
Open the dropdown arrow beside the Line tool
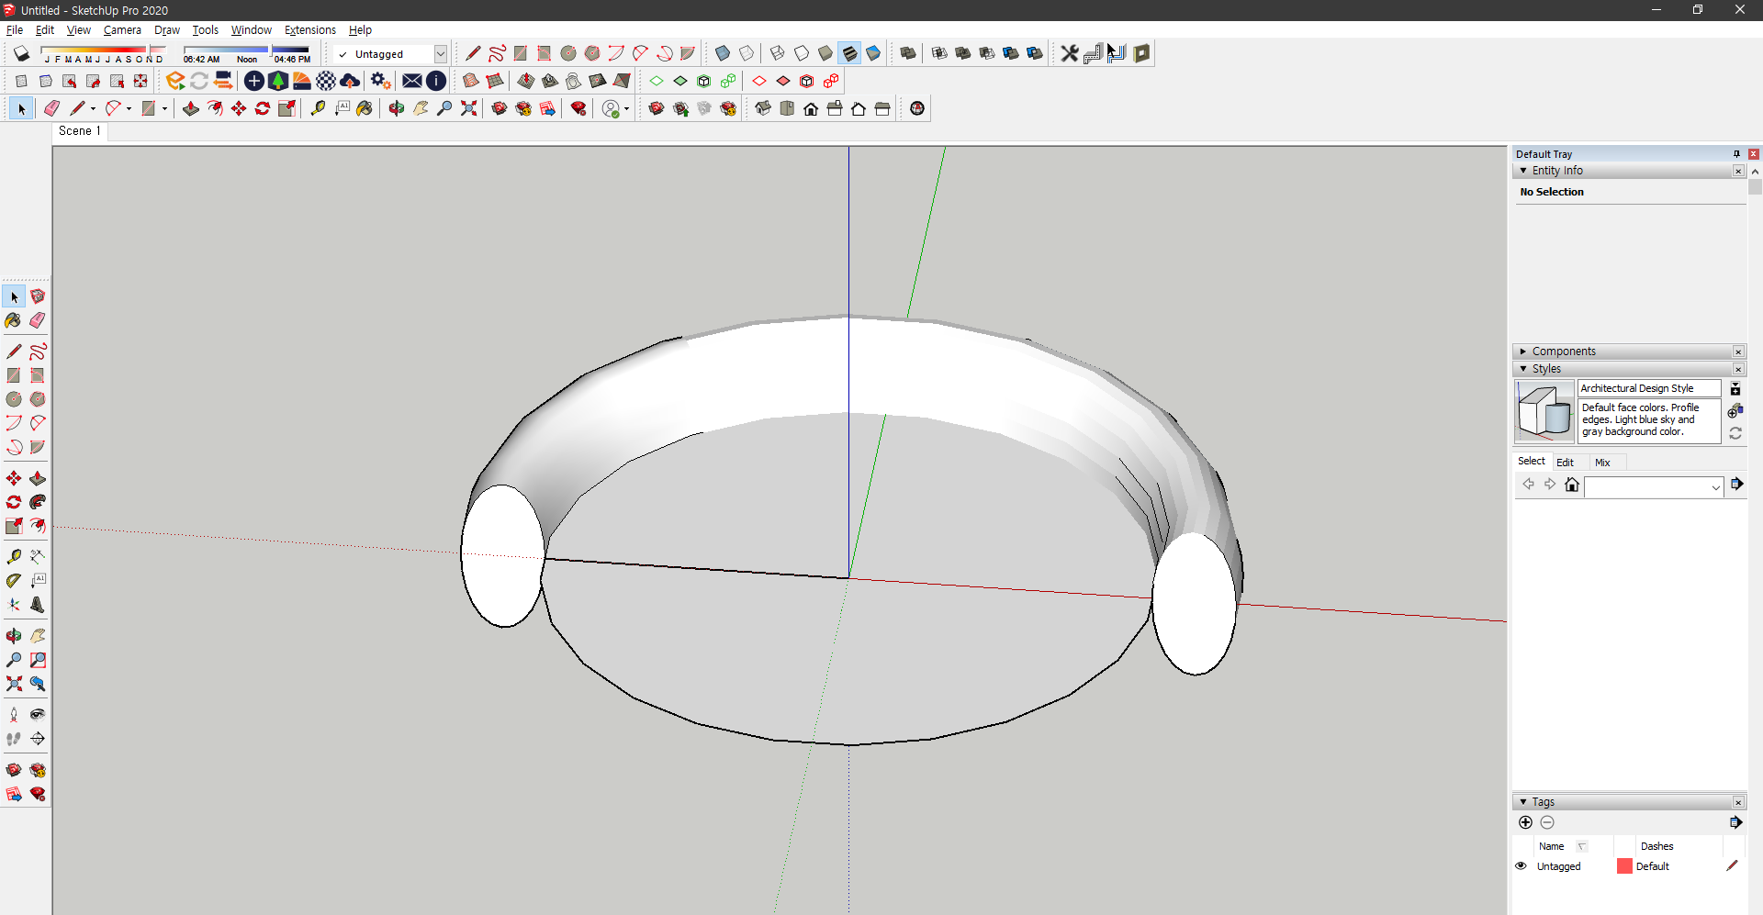coord(93,108)
